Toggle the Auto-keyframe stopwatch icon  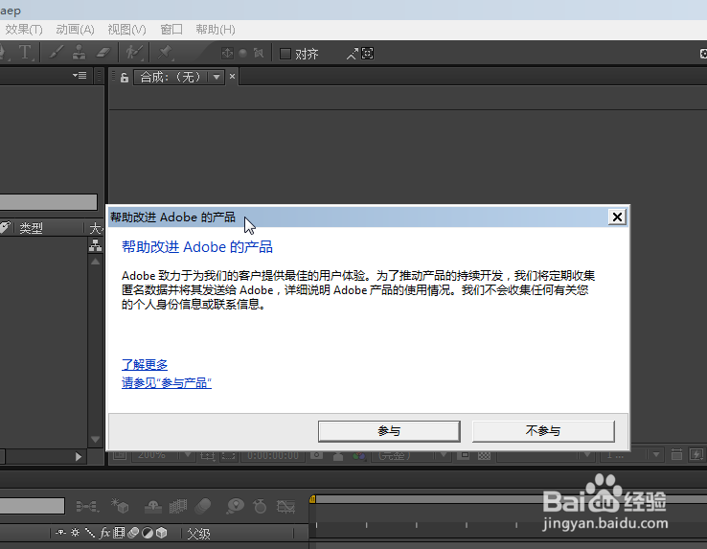pyautogui.click(x=260, y=506)
